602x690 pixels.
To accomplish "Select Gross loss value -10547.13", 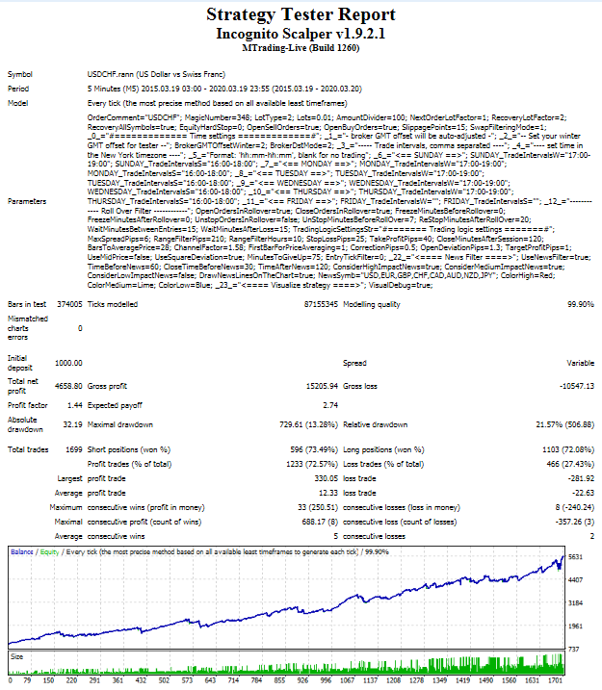I will 577,386.
